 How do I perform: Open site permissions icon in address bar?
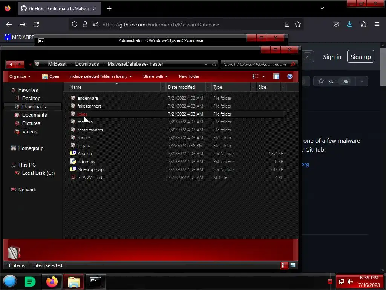tap(96, 24)
